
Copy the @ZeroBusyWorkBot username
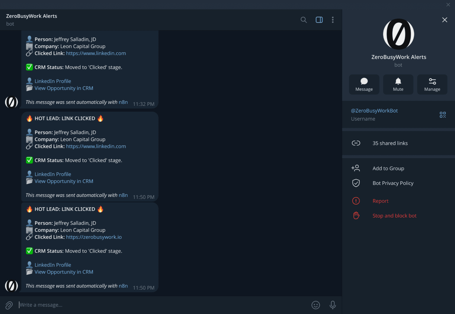tap(374, 111)
